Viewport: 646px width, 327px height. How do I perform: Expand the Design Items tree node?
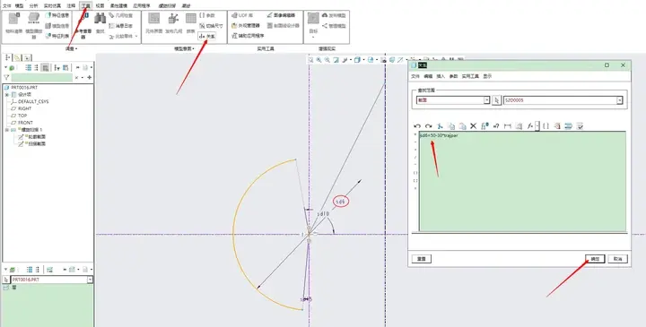(6, 95)
